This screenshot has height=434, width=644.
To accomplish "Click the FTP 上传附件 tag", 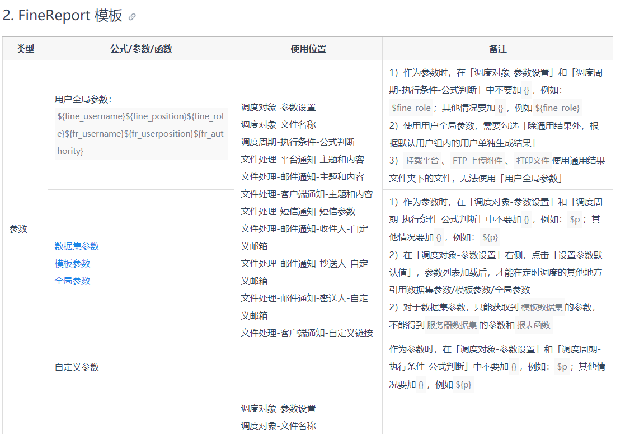I will [x=478, y=161].
